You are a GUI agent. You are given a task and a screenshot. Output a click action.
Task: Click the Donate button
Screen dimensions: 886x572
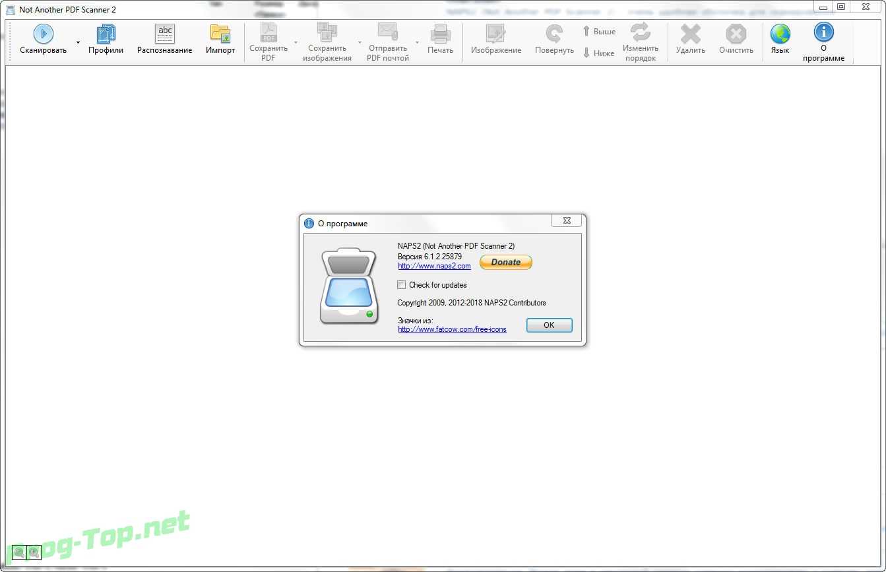[506, 262]
